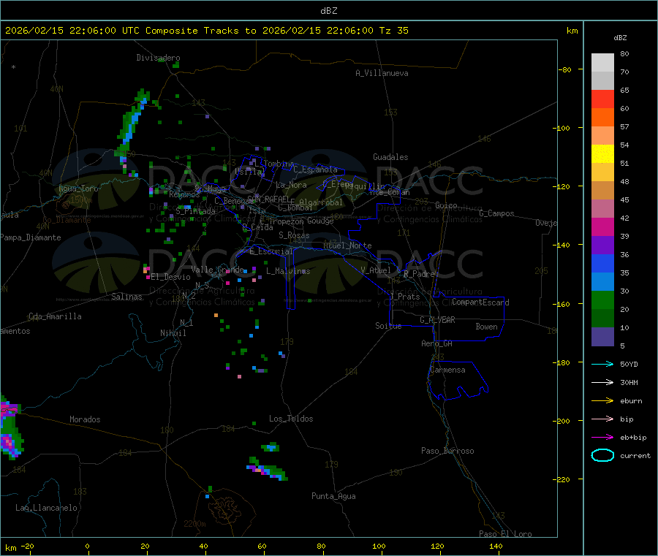
Task: Select the green 20 dBZ swatch
Action: click(602, 300)
